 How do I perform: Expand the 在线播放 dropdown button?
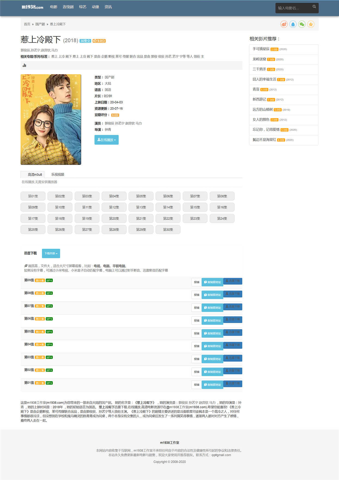pos(106,140)
